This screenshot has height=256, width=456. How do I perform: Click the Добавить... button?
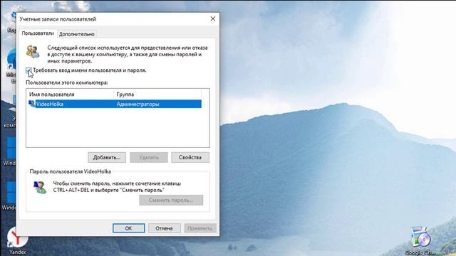tap(107, 157)
